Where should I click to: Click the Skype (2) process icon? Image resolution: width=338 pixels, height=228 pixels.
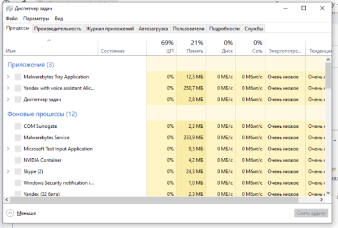tap(17, 171)
